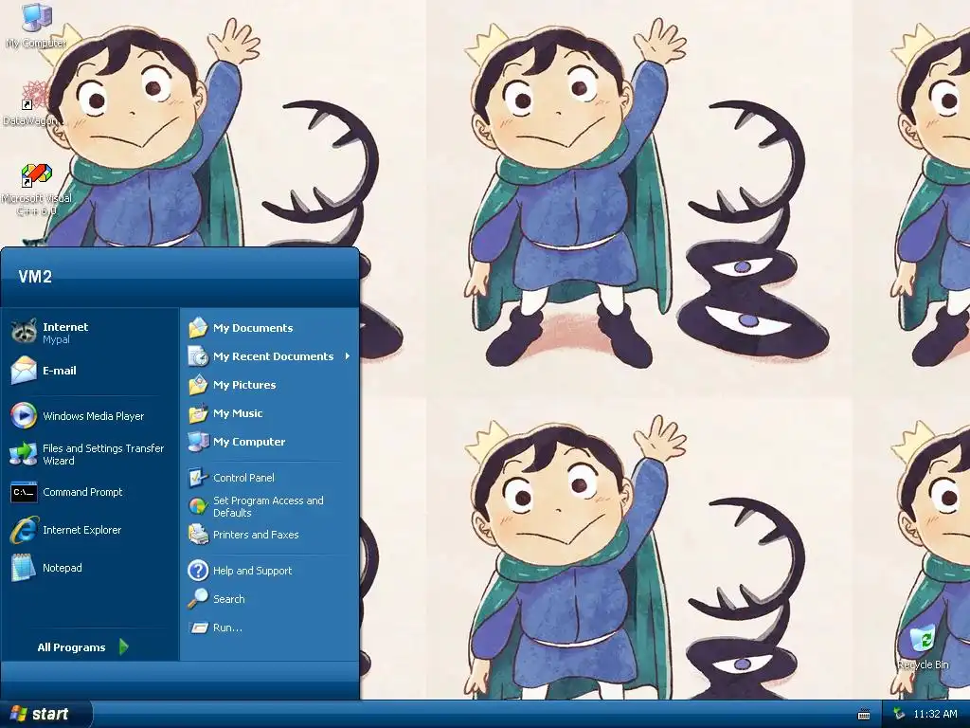Click the Command Prompt icon
Viewport: 970px width, 728px height.
click(x=24, y=492)
